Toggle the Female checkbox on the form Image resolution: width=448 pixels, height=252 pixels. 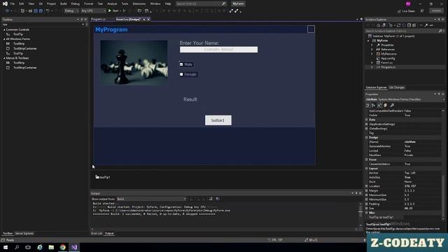pos(181,74)
